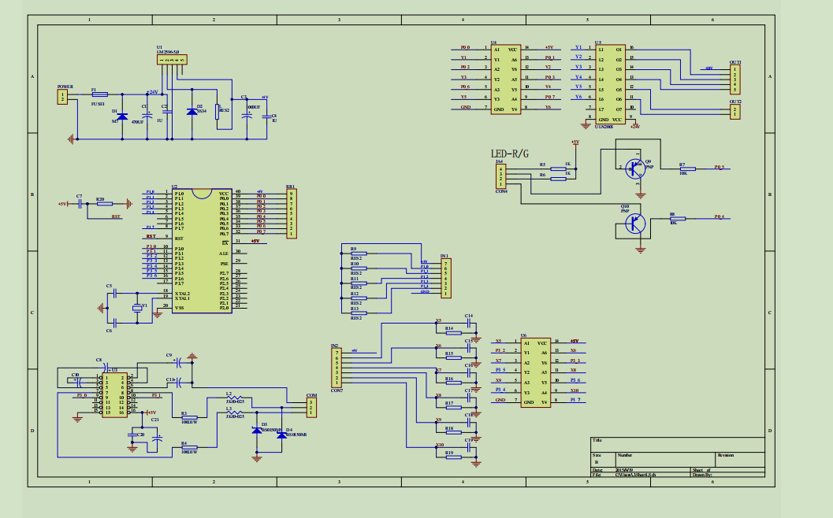Select the Revision field in title block
The image size is (833, 518).
coord(740,460)
